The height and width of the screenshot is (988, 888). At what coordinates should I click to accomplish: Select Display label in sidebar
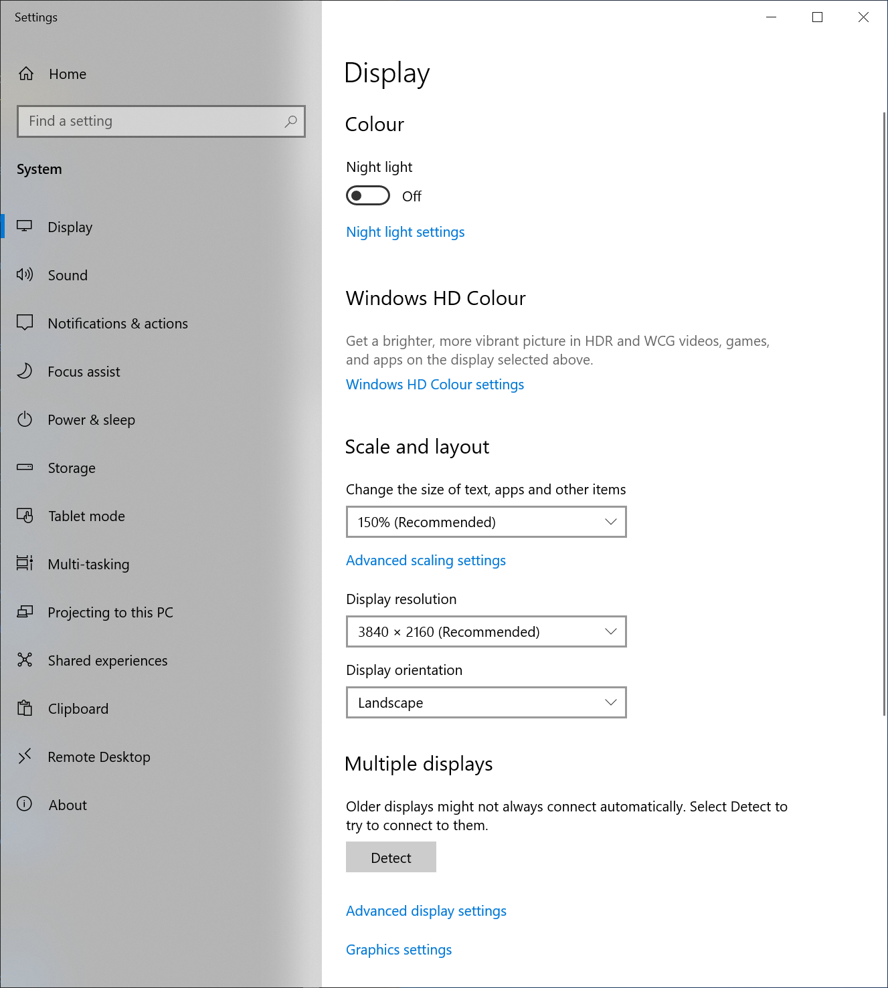tap(70, 227)
